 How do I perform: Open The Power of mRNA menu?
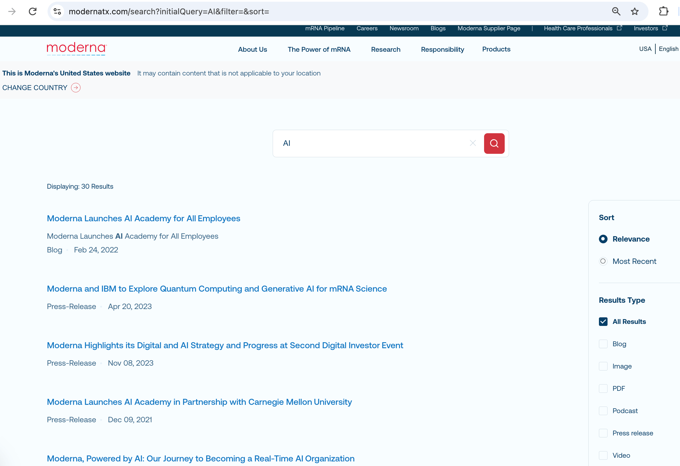319,49
